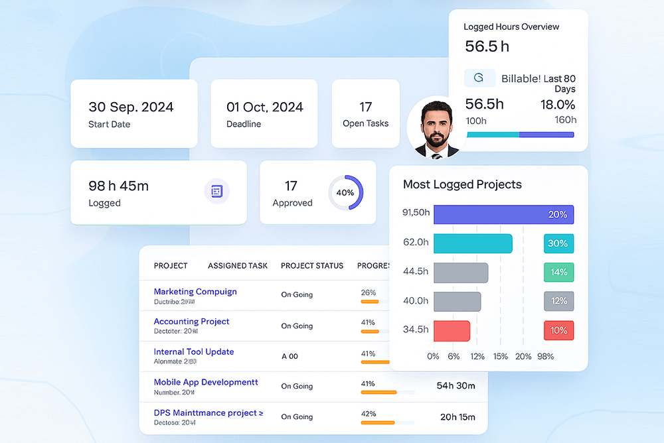Click the "40.0h" chart label
The image size is (664, 443).
point(416,301)
